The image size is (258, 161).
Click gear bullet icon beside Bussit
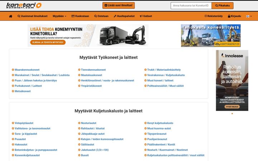tap(79, 155)
